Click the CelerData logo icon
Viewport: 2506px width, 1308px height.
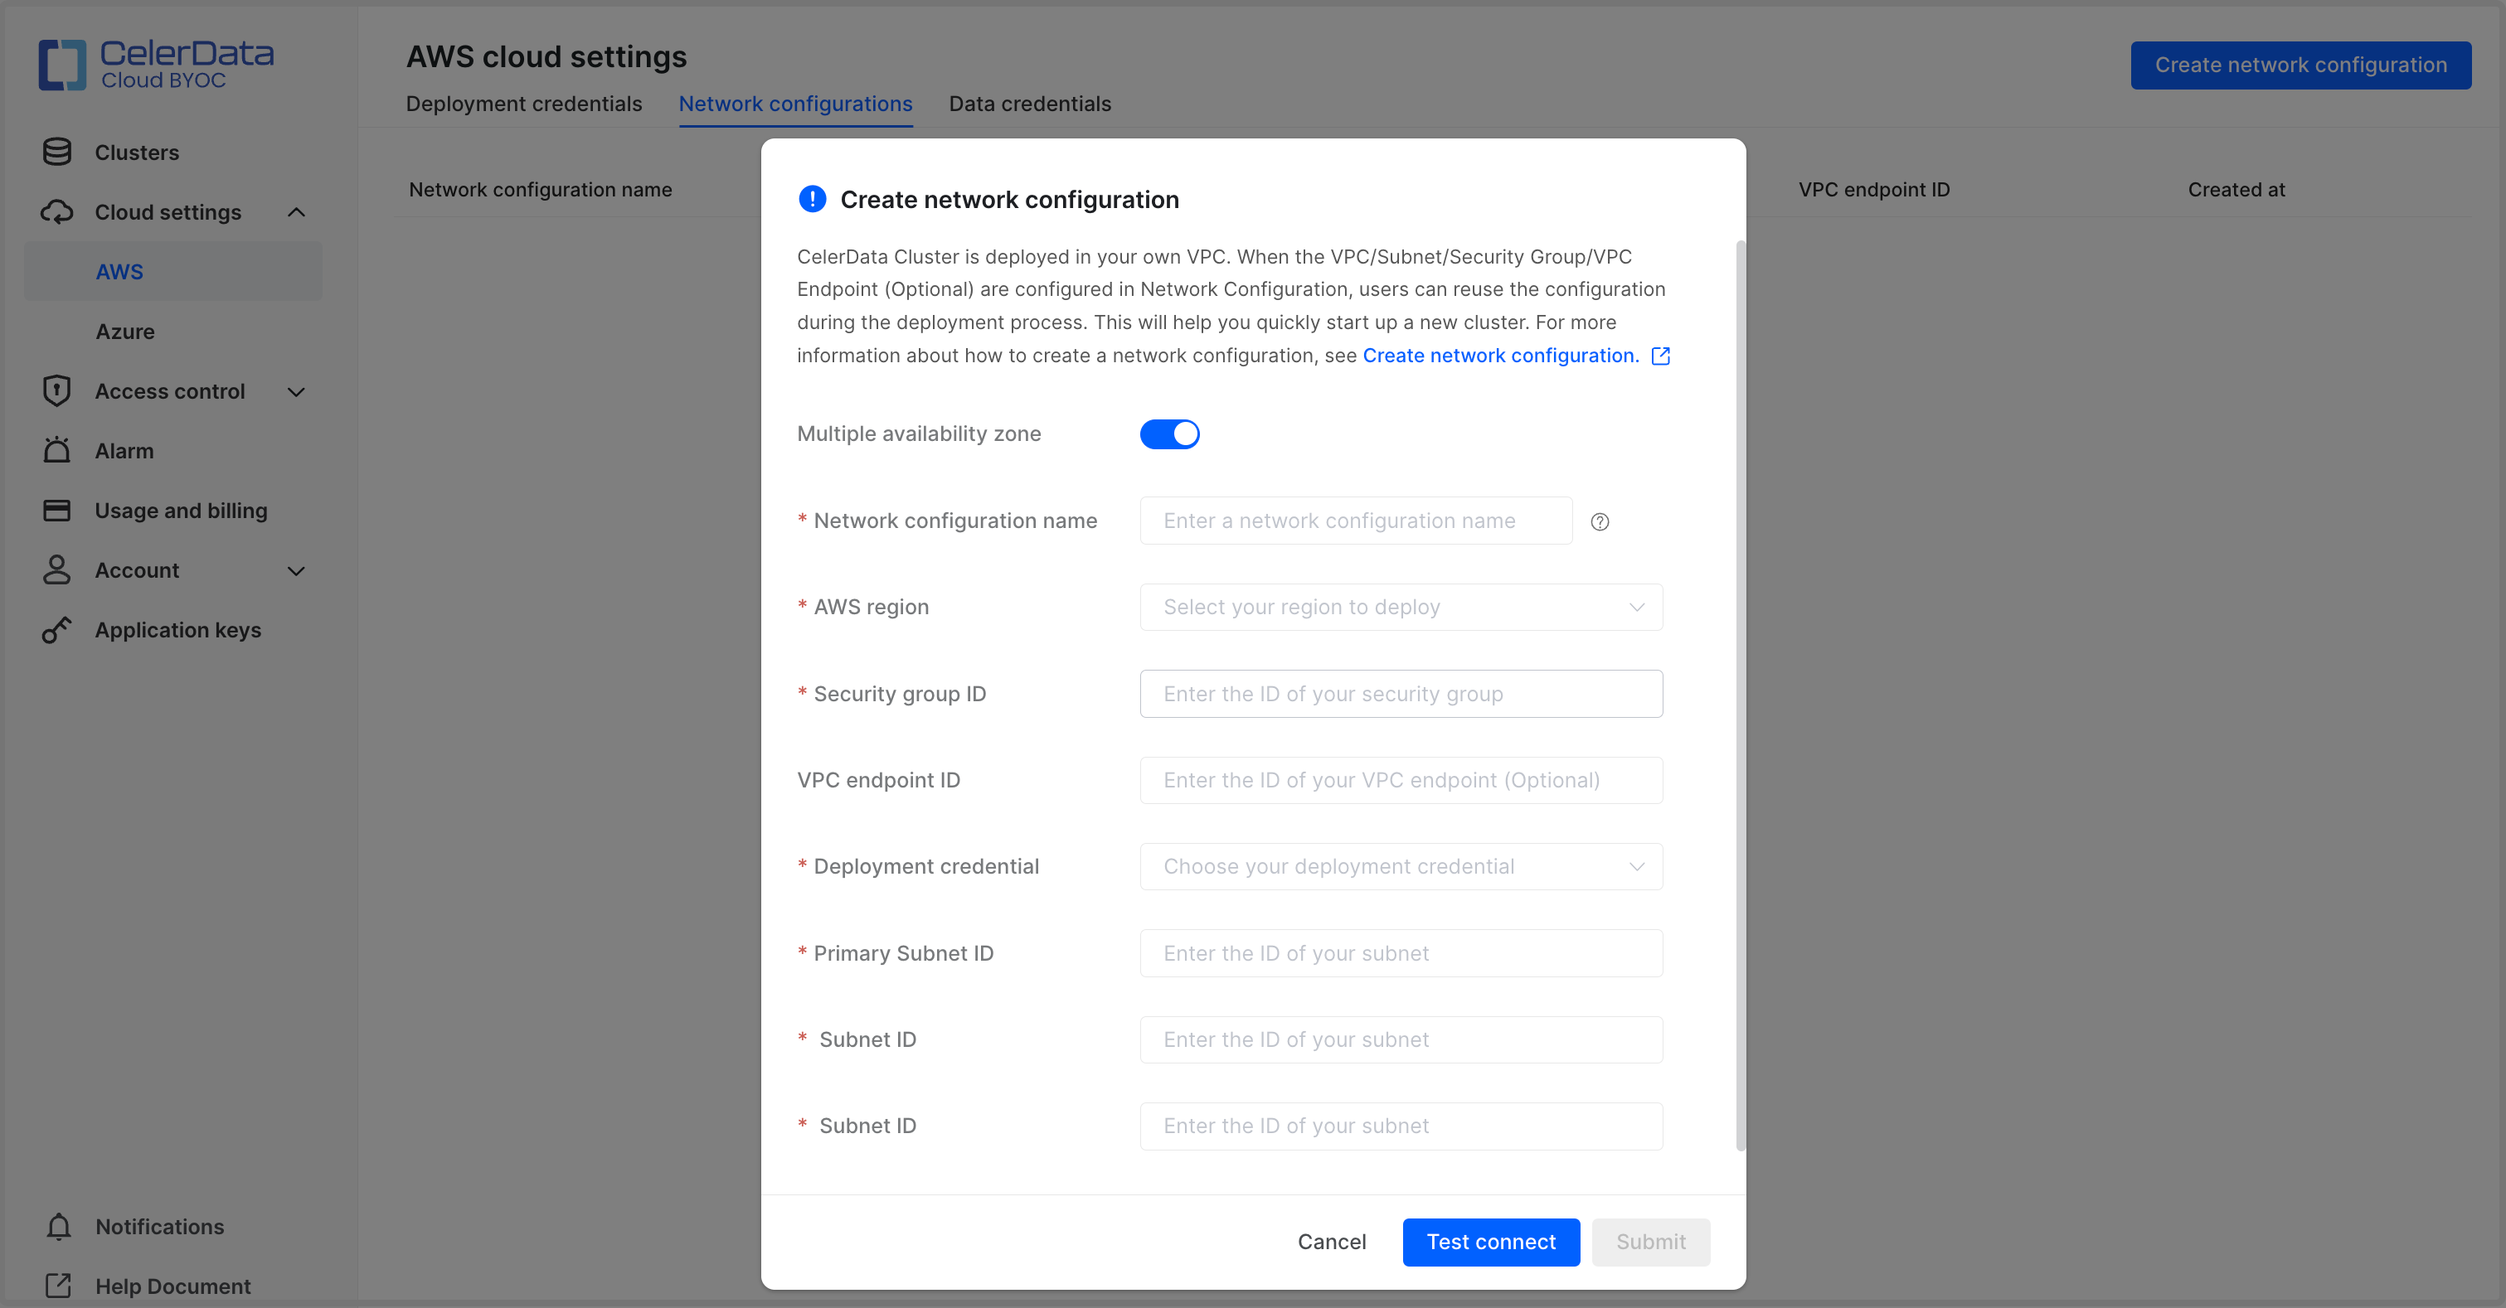pyautogui.click(x=62, y=64)
